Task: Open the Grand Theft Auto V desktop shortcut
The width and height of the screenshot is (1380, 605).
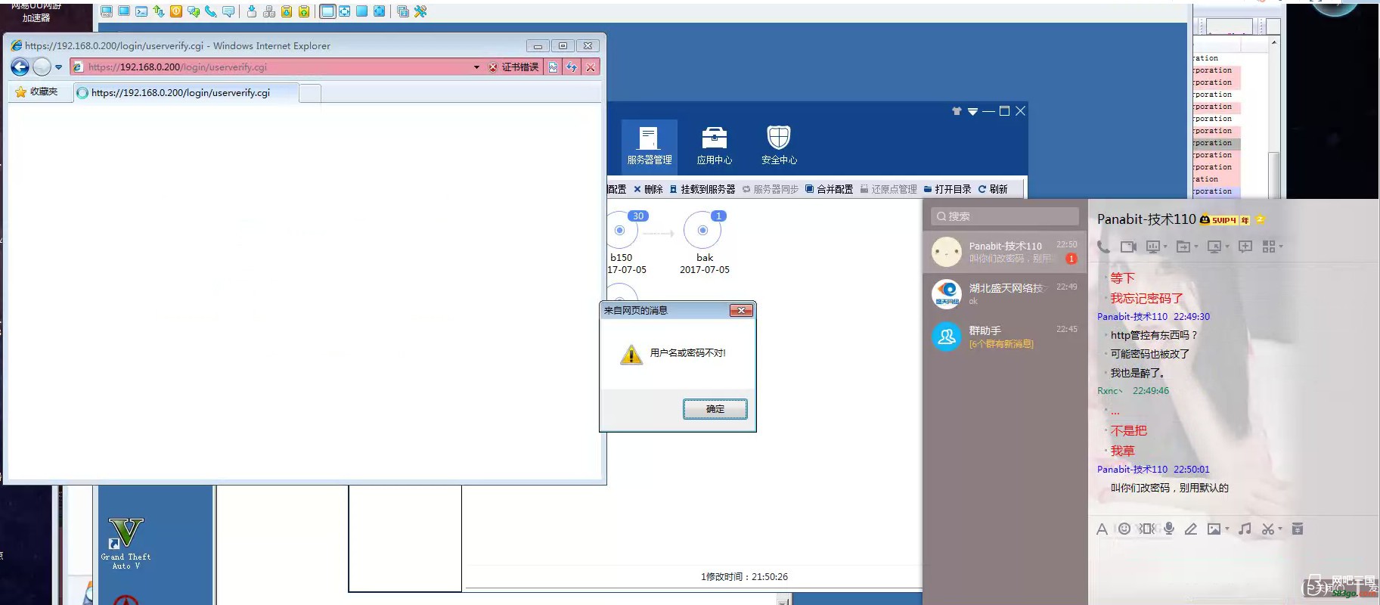Action: point(126,544)
